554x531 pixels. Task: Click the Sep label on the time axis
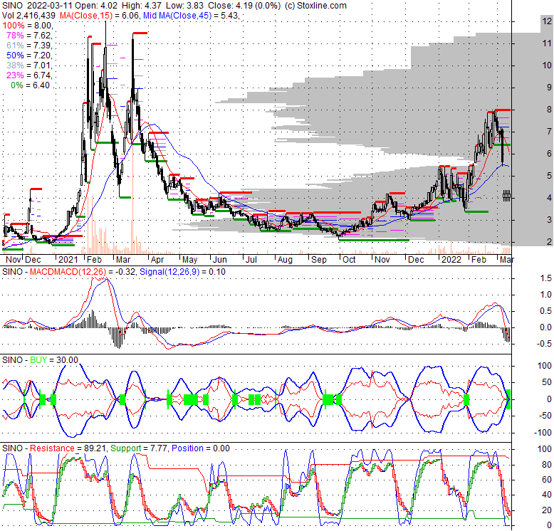coord(319,260)
